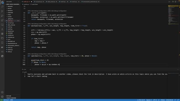Place cursor in line 2 of q.txt
The height and width of the screenshot is (101, 180).
point(37,76)
